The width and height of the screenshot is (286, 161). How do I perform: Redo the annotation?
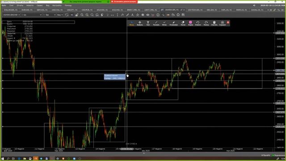206,23
